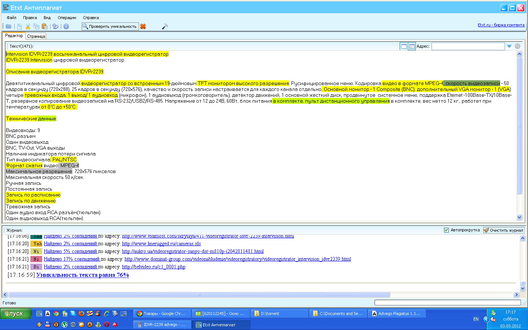Click the EN language indicator
Image resolution: width=528 pixels, height=330 pixels.
click(x=476, y=319)
